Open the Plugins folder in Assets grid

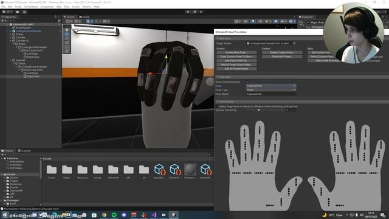67,172
